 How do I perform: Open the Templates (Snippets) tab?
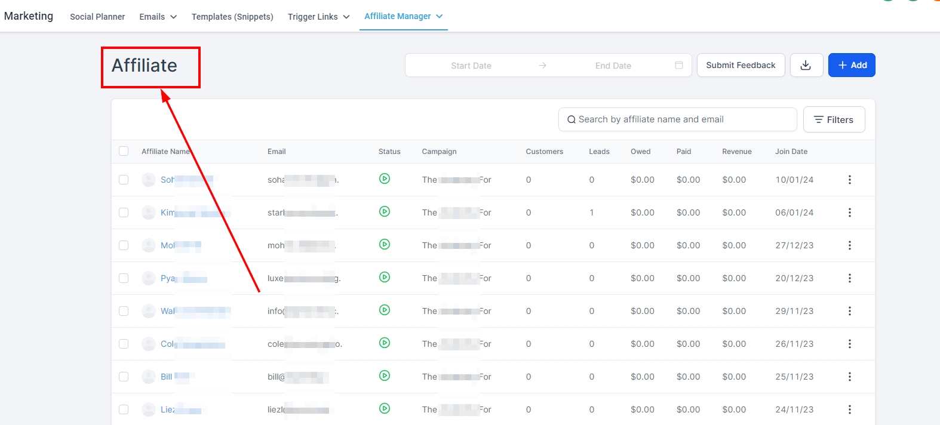coord(232,17)
